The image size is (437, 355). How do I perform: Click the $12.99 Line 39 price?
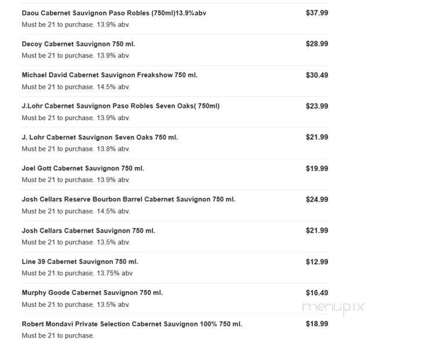316,262
